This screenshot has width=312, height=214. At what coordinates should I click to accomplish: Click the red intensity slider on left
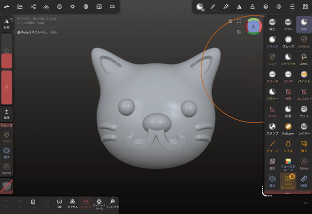(x=7, y=87)
